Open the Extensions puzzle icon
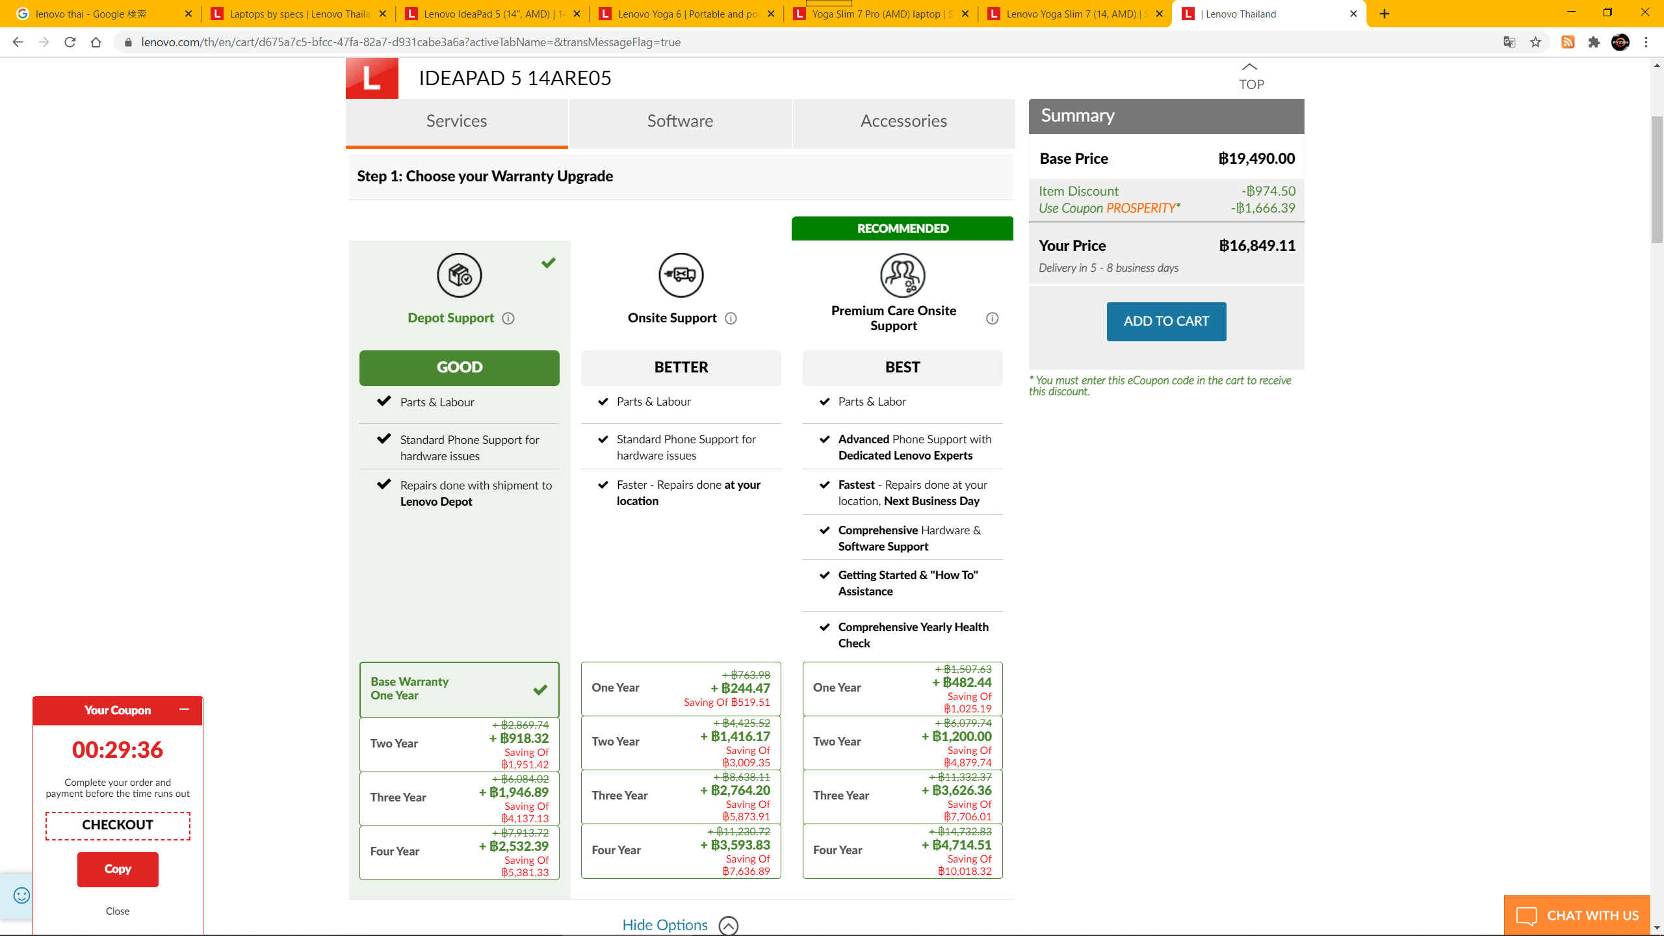 pos(1594,42)
